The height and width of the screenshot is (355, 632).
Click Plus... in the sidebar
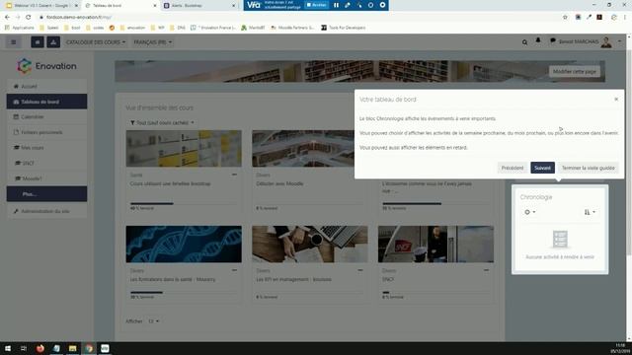tap(46, 194)
